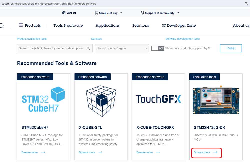Image resolution: width=250 pixels, height=163 pixels.
Task: Click the STM32H735G-DK board photo
Action: point(216,100)
